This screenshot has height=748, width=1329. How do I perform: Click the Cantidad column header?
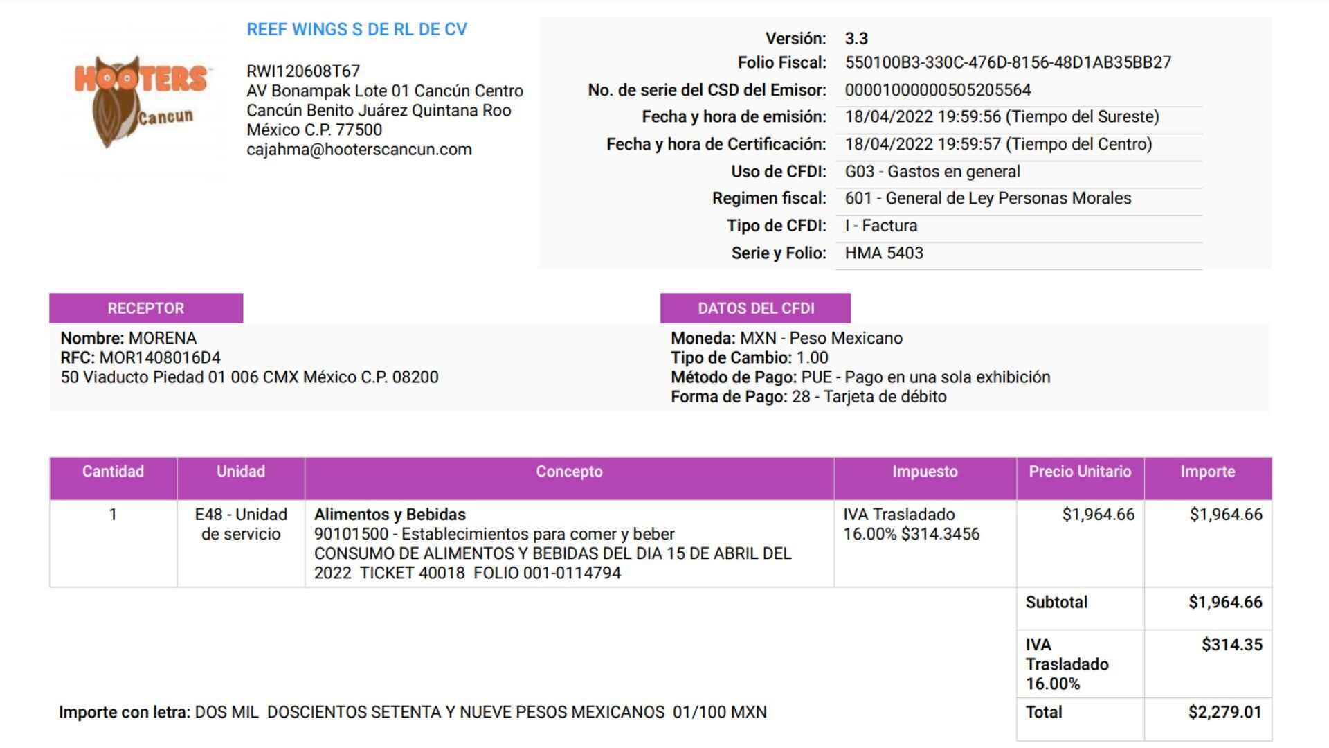click(x=113, y=472)
